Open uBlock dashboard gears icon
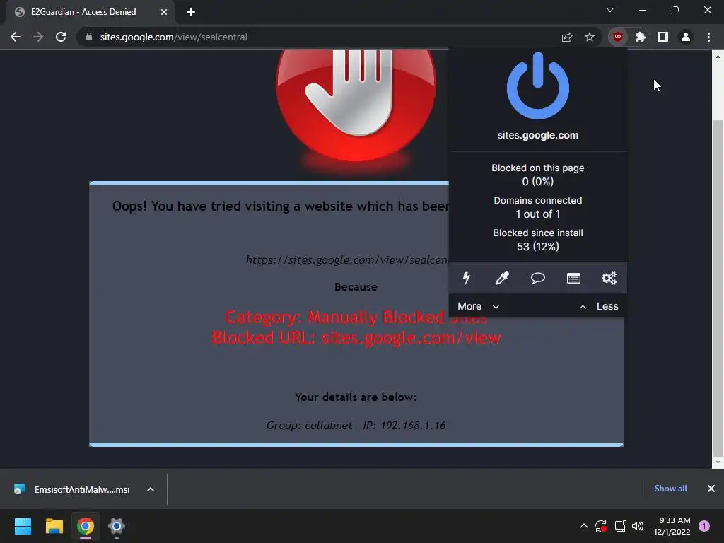The height and width of the screenshot is (543, 724). (x=609, y=278)
